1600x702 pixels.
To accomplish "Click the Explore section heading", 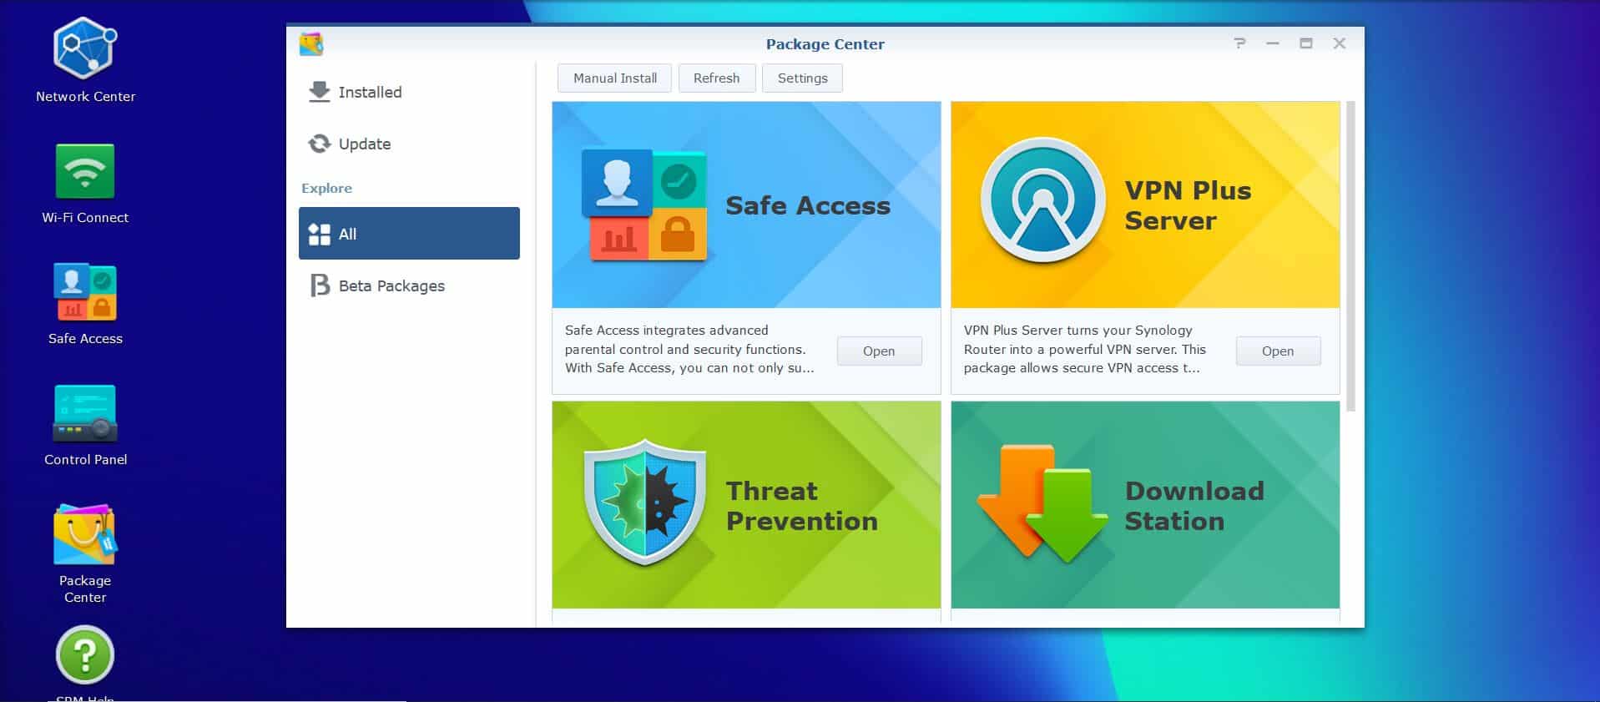I will click(326, 188).
